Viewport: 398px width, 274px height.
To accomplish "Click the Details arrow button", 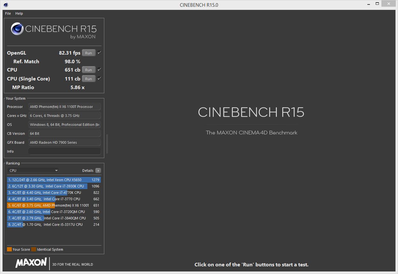I will [98, 171].
